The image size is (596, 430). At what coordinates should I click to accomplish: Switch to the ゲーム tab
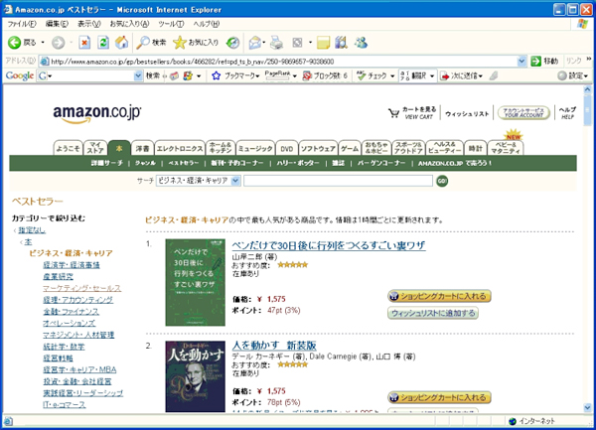350,148
